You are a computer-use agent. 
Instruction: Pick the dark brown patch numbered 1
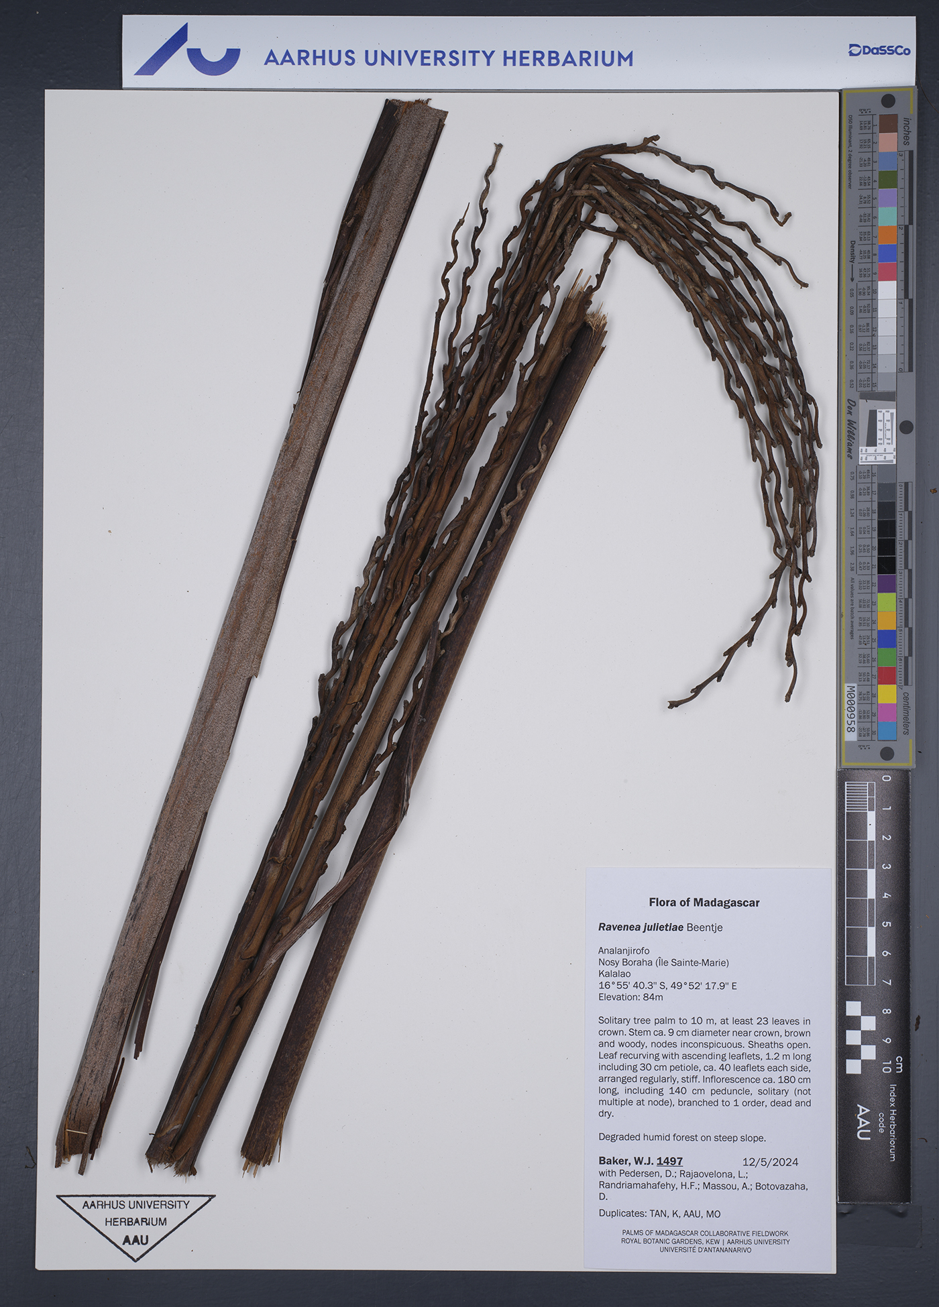coord(888,123)
